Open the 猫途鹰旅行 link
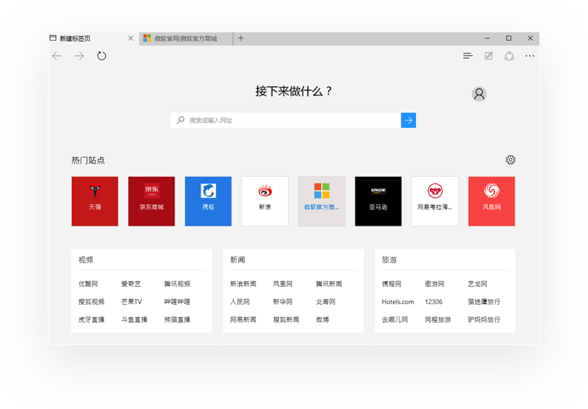Viewport: 588px width, 409px height. click(484, 302)
